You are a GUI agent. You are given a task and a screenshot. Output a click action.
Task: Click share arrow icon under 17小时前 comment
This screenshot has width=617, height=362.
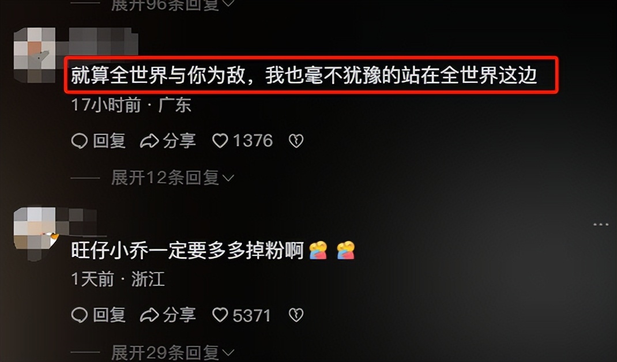click(149, 141)
